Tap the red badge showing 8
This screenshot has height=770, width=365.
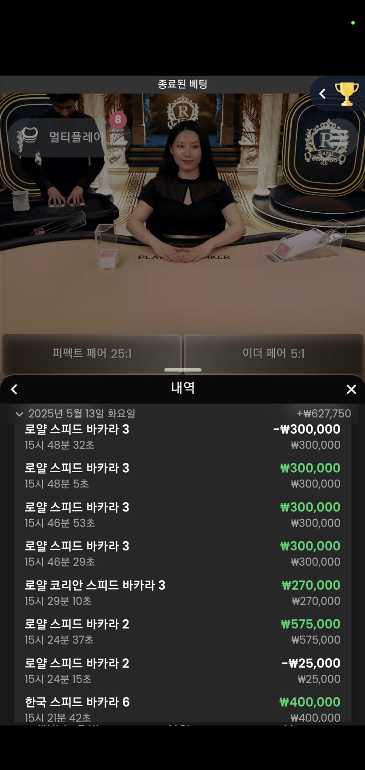tap(118, 120)
